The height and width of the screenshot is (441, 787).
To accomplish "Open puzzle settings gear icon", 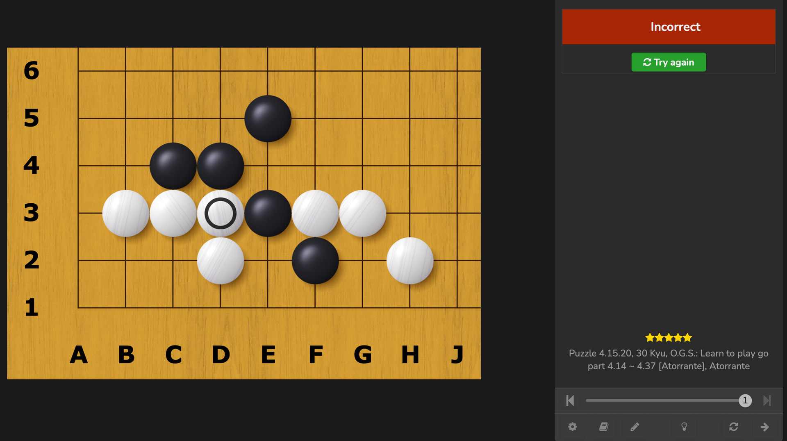I will [572, 427].
